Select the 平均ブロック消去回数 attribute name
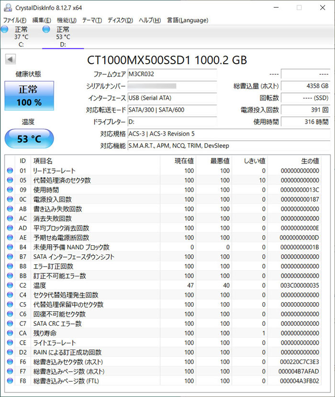Screen dimensions: 335x397 coord(61,228)
